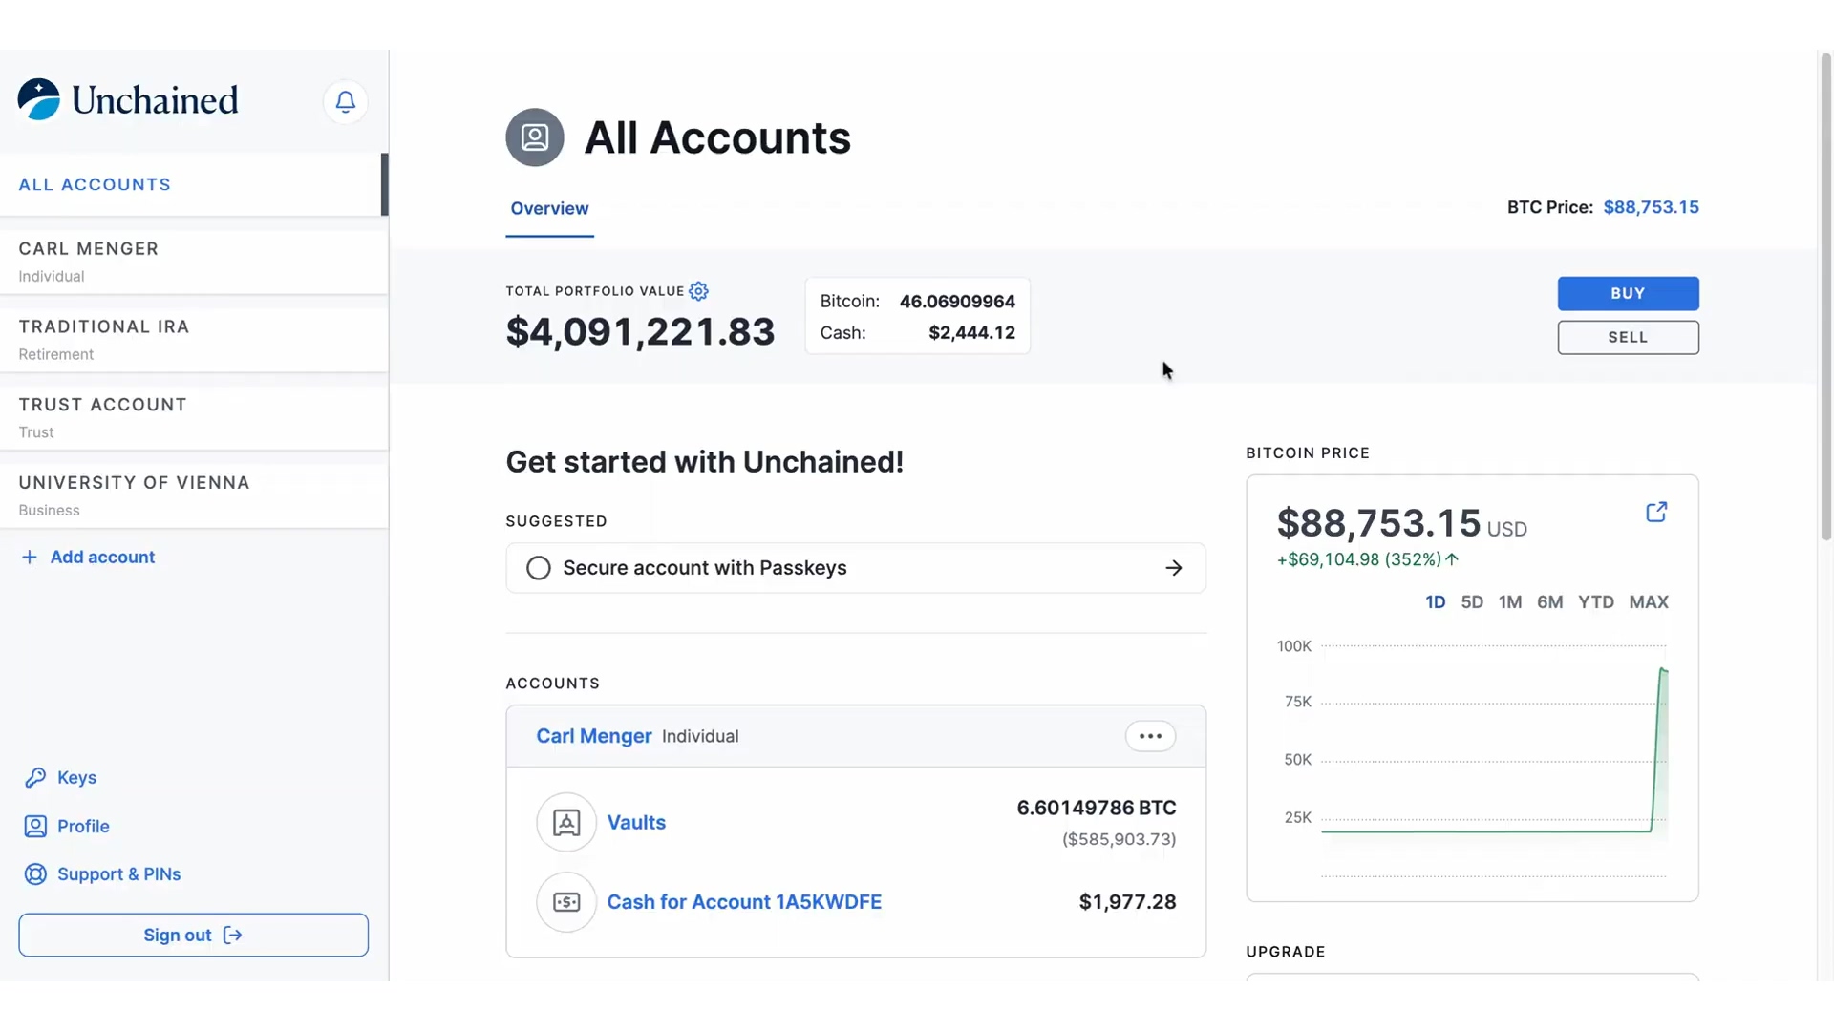Check the Secure account with Passkeys circle
Image resolution: width=1834 pixels, height=1031 pixels.
(x=538, y=567)
